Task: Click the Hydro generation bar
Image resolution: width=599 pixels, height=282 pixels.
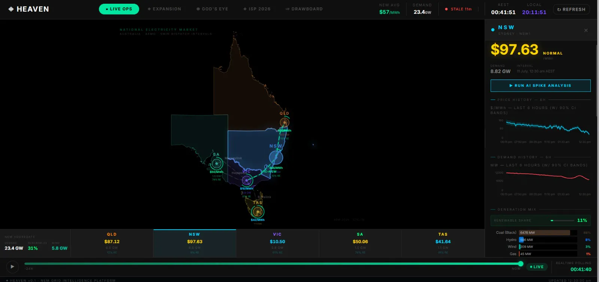Action: click(x=548, y=240)
